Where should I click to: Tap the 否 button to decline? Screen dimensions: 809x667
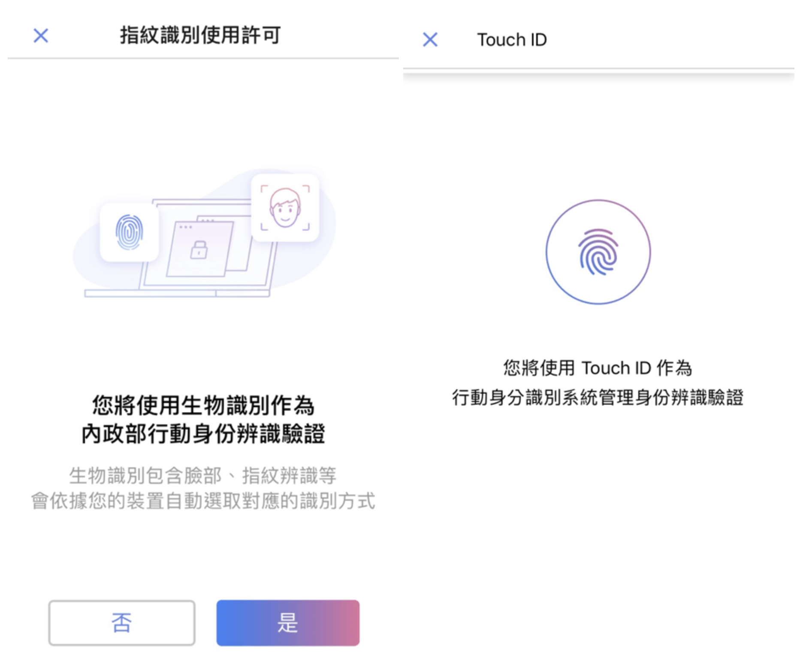[x=122, y=622]
